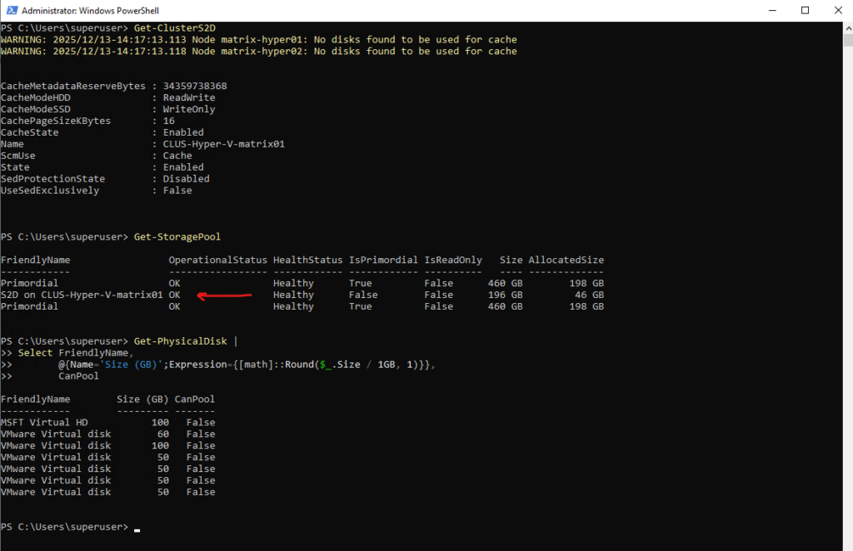
Task: Click the CanPool column header
Action: click(194, 400)
